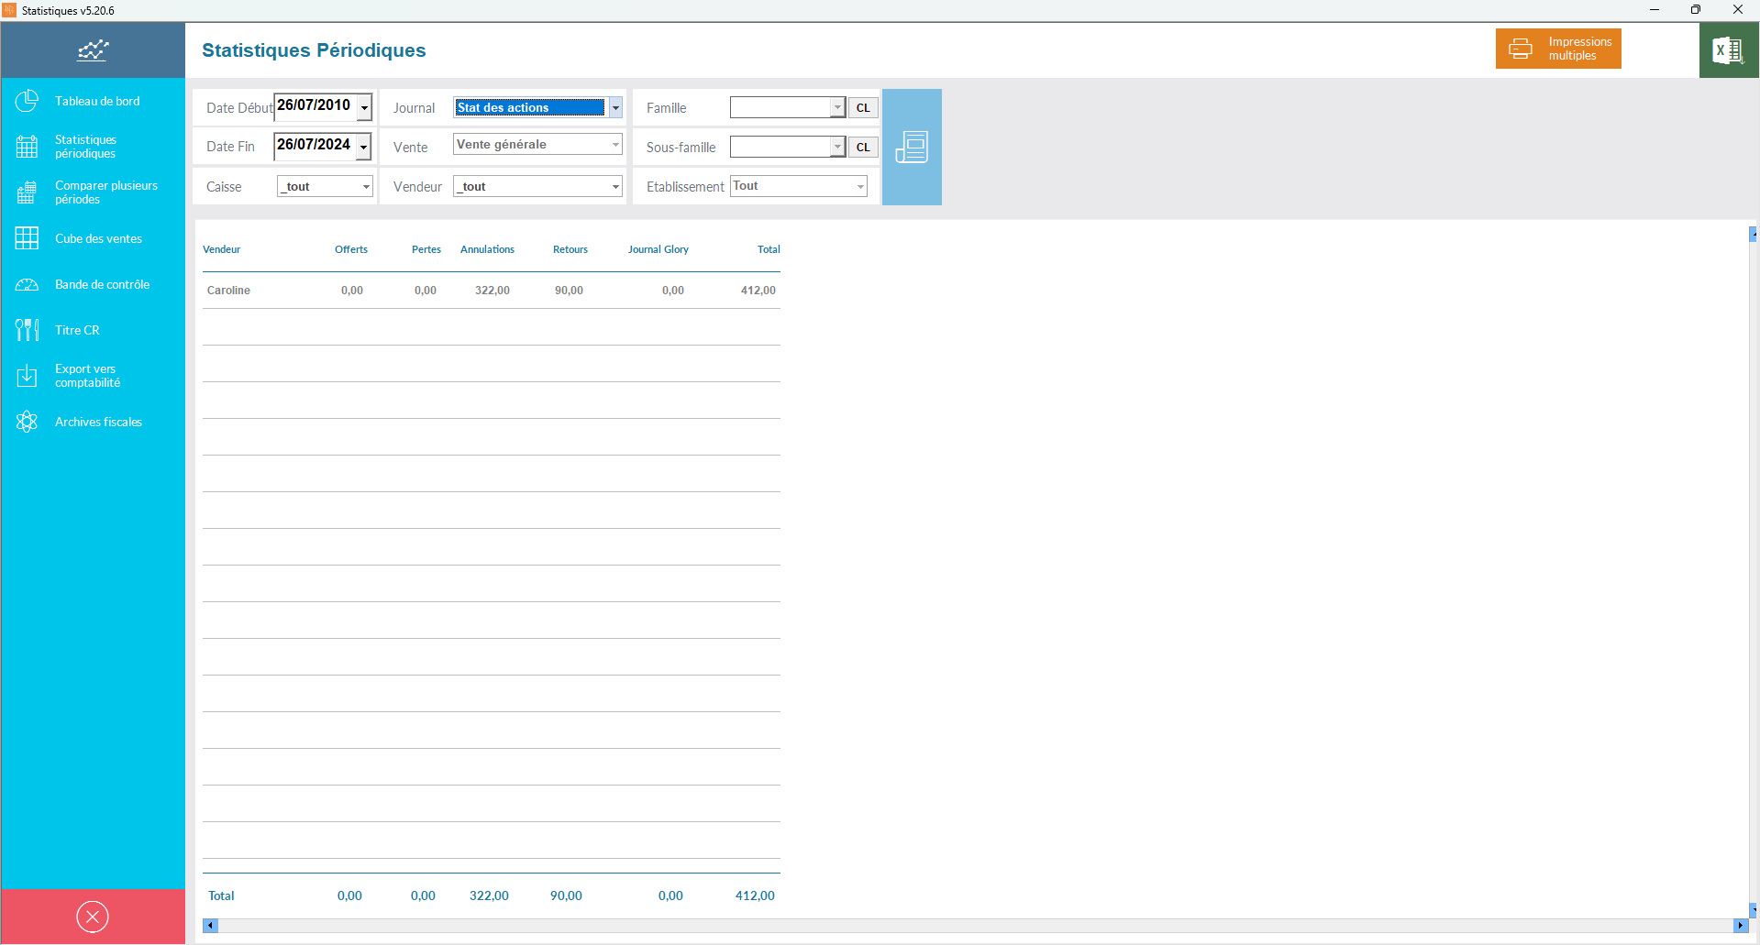
Task: Click the Archives fiscales atom icon
Action: [x=28, y=422]
